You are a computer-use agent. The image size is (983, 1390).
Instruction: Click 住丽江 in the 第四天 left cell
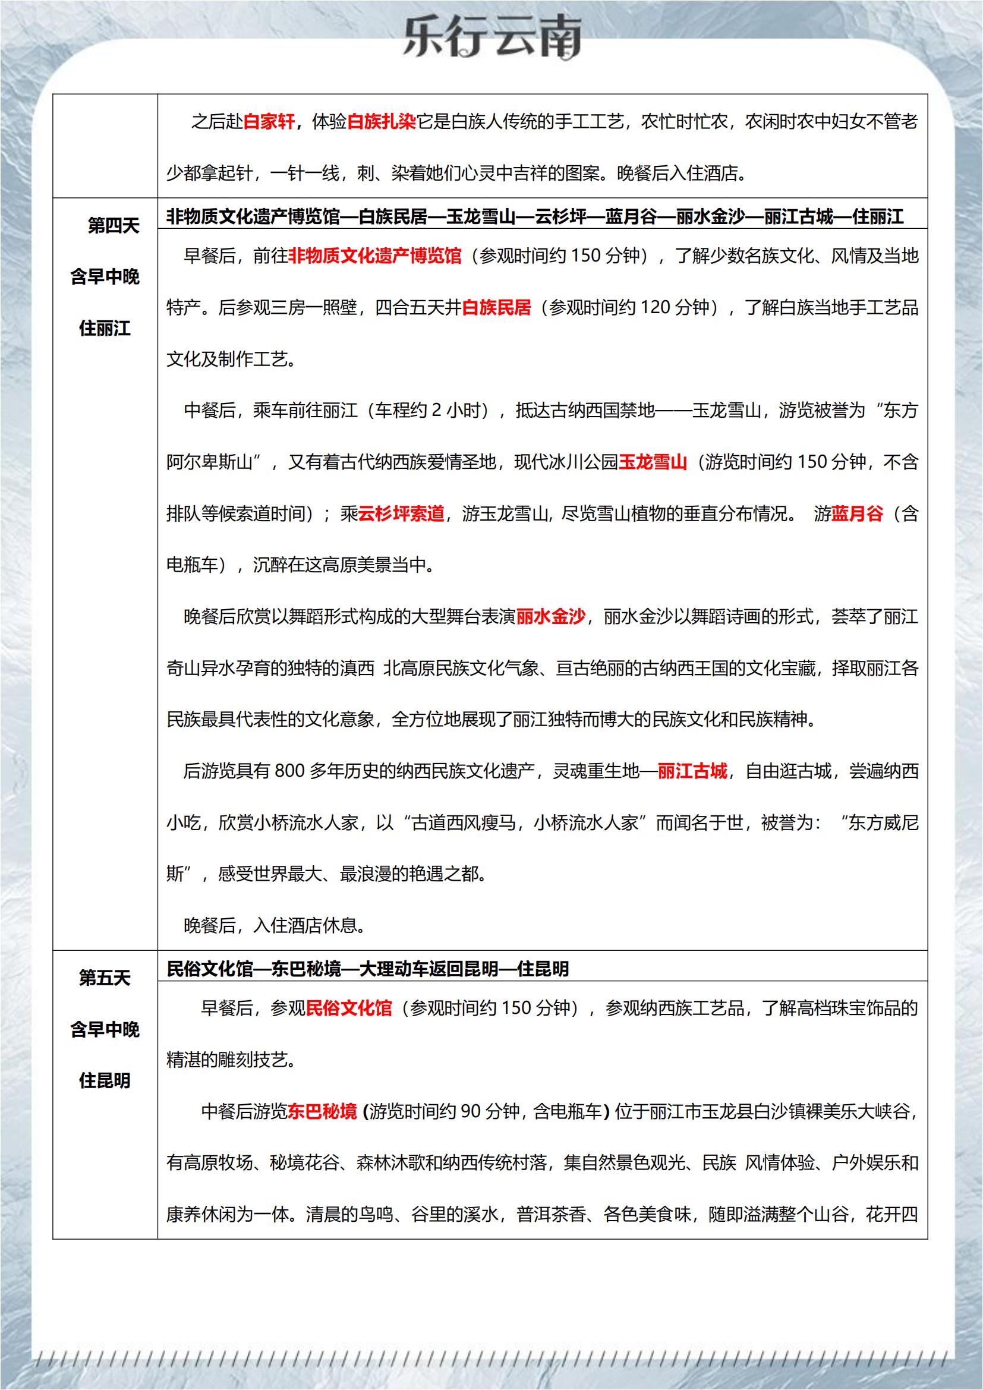105,329
